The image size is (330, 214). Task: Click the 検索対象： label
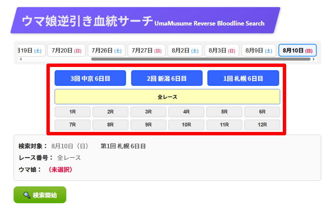point(33,146)
